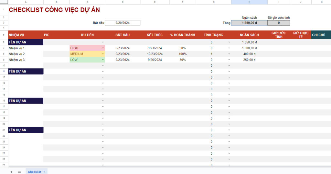
Task: Expand the LOW priority dropdown
Action: click(x=103, y=60)
